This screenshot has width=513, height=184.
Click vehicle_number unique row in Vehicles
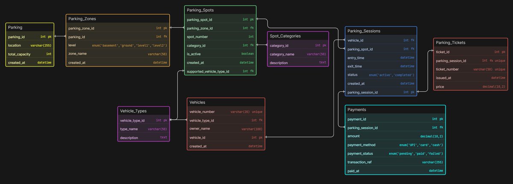pos(226,112)
